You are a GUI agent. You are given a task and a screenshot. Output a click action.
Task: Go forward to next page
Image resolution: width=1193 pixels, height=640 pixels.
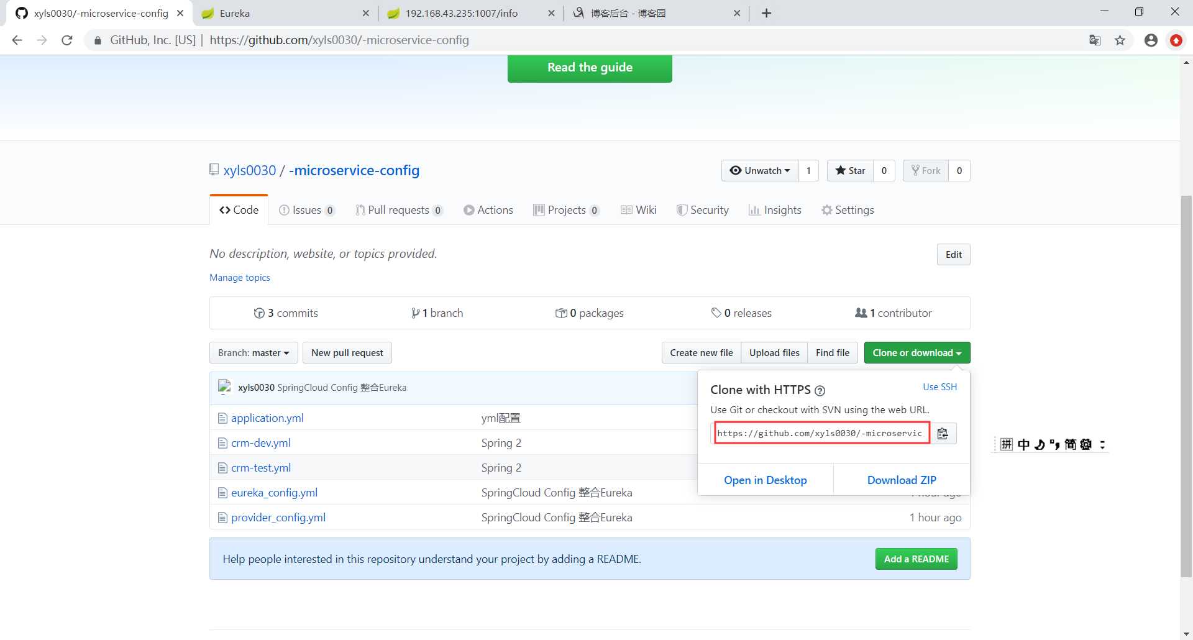[42, 40]
